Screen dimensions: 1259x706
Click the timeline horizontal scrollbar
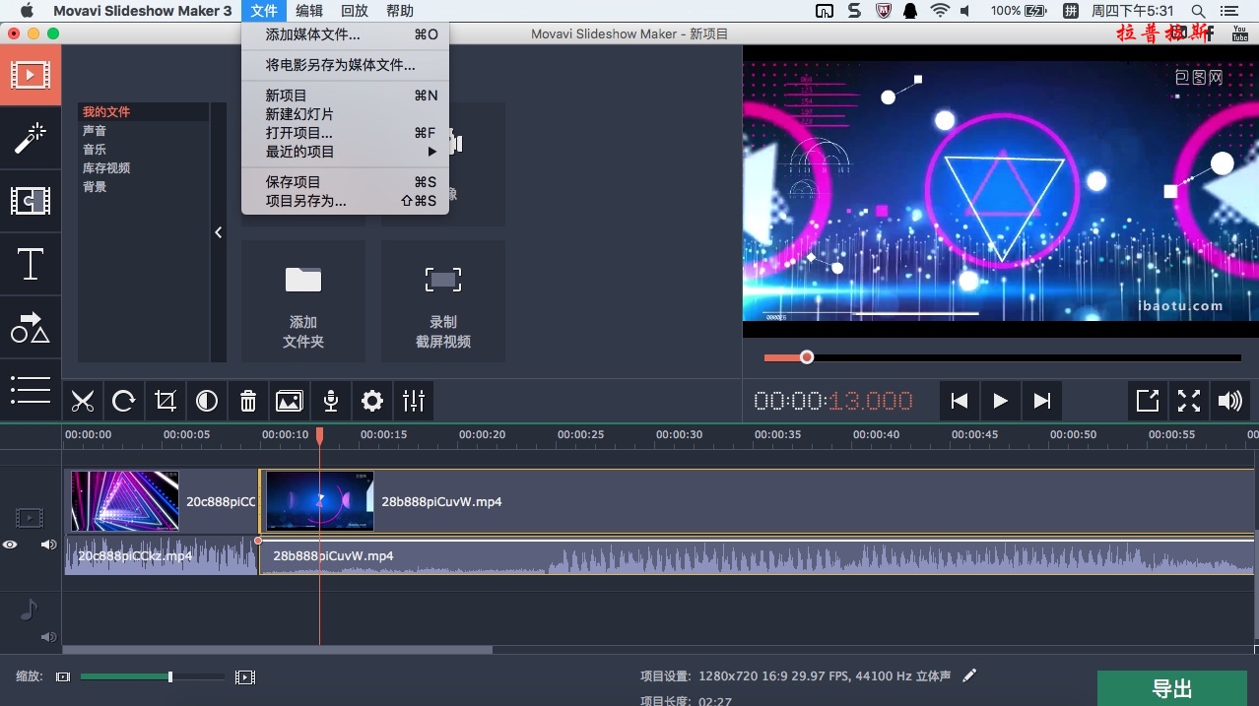278,650
